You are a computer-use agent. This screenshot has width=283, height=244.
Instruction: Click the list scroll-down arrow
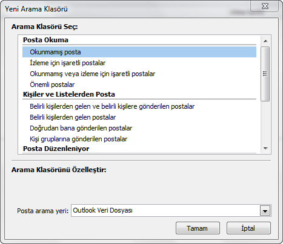click(265, 149)
